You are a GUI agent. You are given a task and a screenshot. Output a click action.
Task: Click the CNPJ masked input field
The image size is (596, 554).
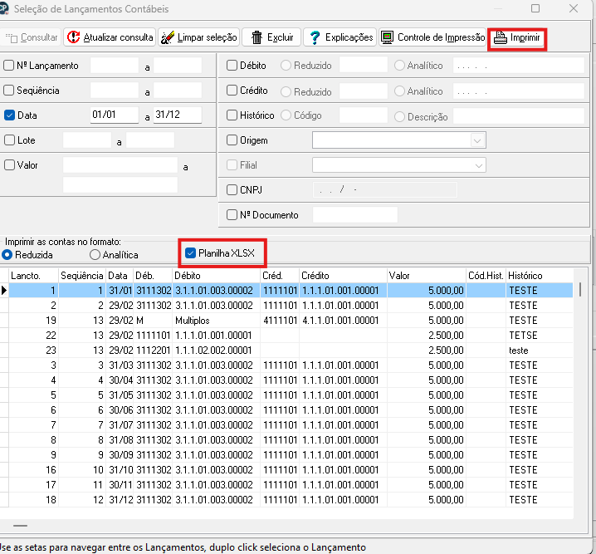point(384,189)
